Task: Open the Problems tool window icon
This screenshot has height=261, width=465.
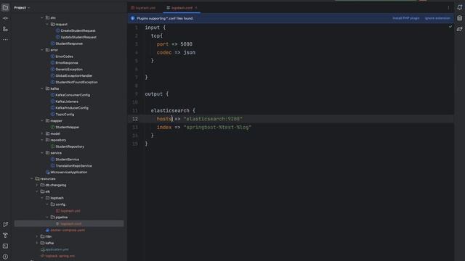Action: tap(5, 257)
